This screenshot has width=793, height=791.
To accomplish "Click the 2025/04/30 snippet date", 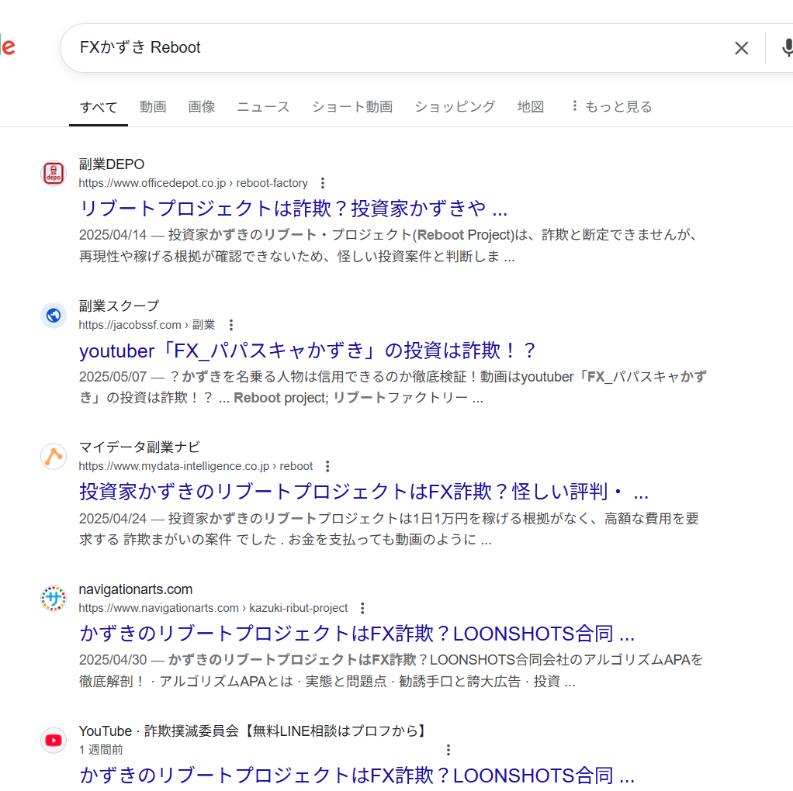I will [x=113, y=660].
